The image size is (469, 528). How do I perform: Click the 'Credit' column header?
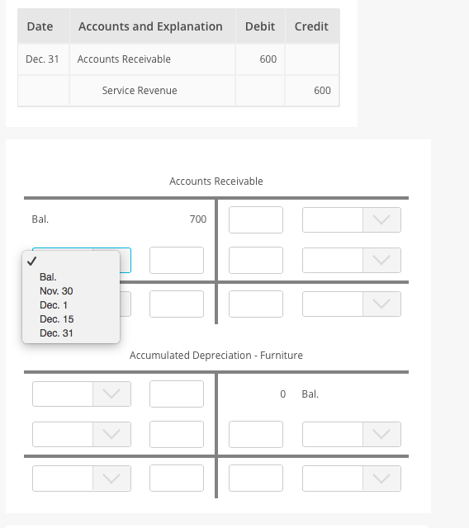click(311, 26)
